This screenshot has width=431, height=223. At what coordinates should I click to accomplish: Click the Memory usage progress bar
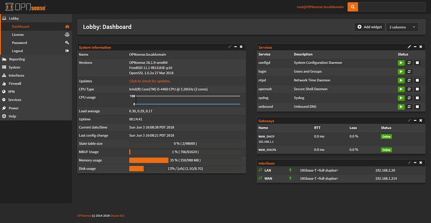(x=185, y=160)
